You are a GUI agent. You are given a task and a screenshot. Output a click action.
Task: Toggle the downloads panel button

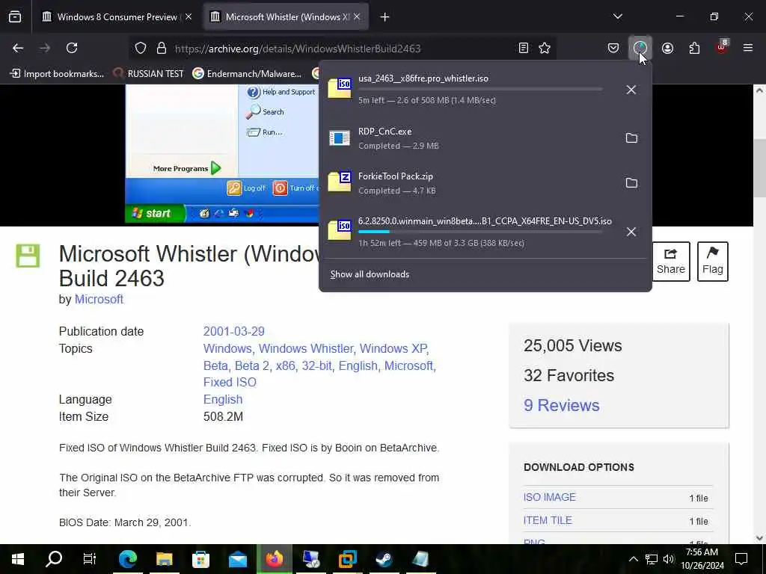[640, 48]
